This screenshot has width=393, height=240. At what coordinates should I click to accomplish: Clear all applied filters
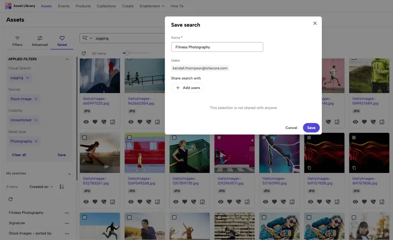click(19, 155)
